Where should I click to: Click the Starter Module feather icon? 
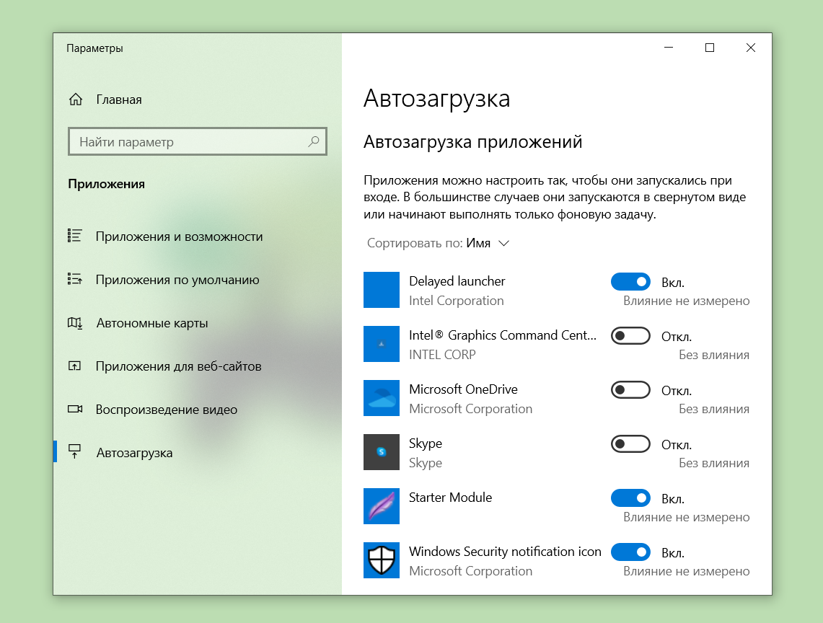click(x=382, y=506)
